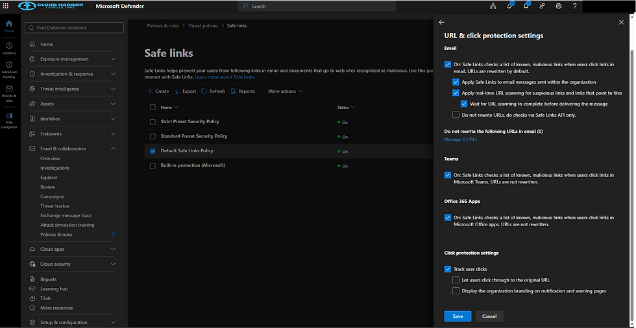This screenshot has width=636, height=328.
Task: Click Learn more about Safe Links
Action: (x=225, y=77)
